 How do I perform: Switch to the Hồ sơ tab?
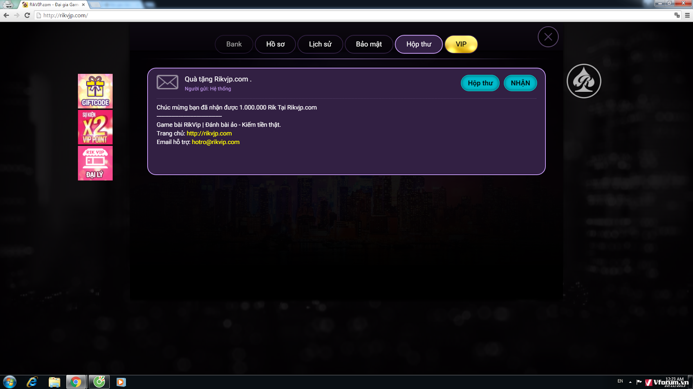click(x=275, y=44)
